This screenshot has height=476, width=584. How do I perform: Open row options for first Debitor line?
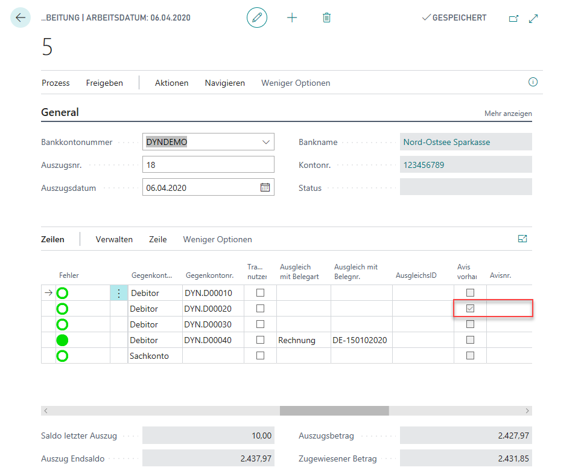tap(119, 293)
